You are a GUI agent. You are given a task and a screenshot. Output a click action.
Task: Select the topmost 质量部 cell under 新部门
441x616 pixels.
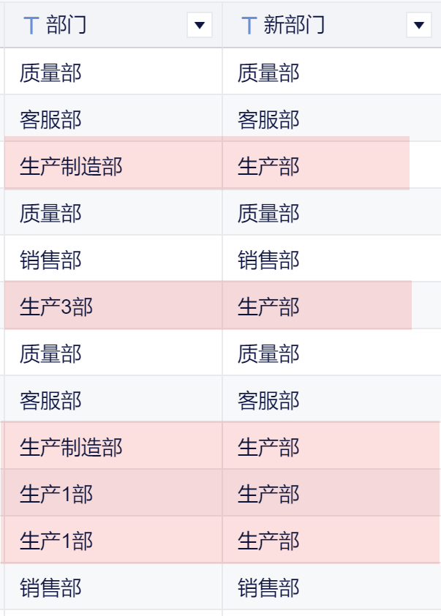(268, 72)
